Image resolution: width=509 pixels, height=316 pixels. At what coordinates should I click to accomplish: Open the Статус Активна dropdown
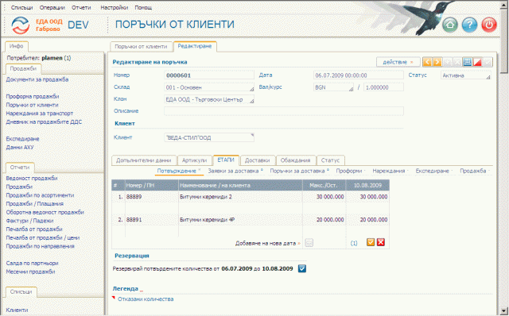466,75
